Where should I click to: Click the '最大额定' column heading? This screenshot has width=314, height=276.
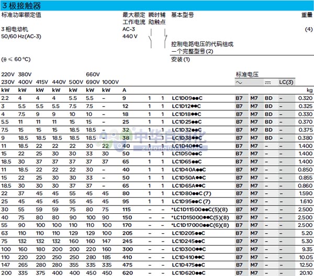[x=134, y=15]
